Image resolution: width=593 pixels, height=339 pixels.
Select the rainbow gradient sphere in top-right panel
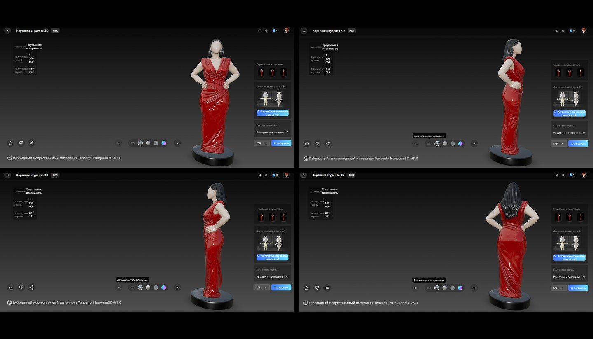(460, 143)
